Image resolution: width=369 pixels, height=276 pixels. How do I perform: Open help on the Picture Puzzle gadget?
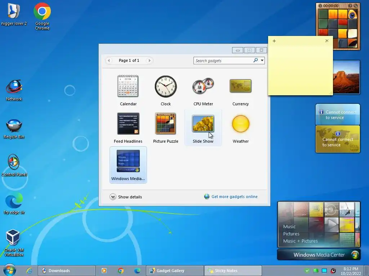350,6
